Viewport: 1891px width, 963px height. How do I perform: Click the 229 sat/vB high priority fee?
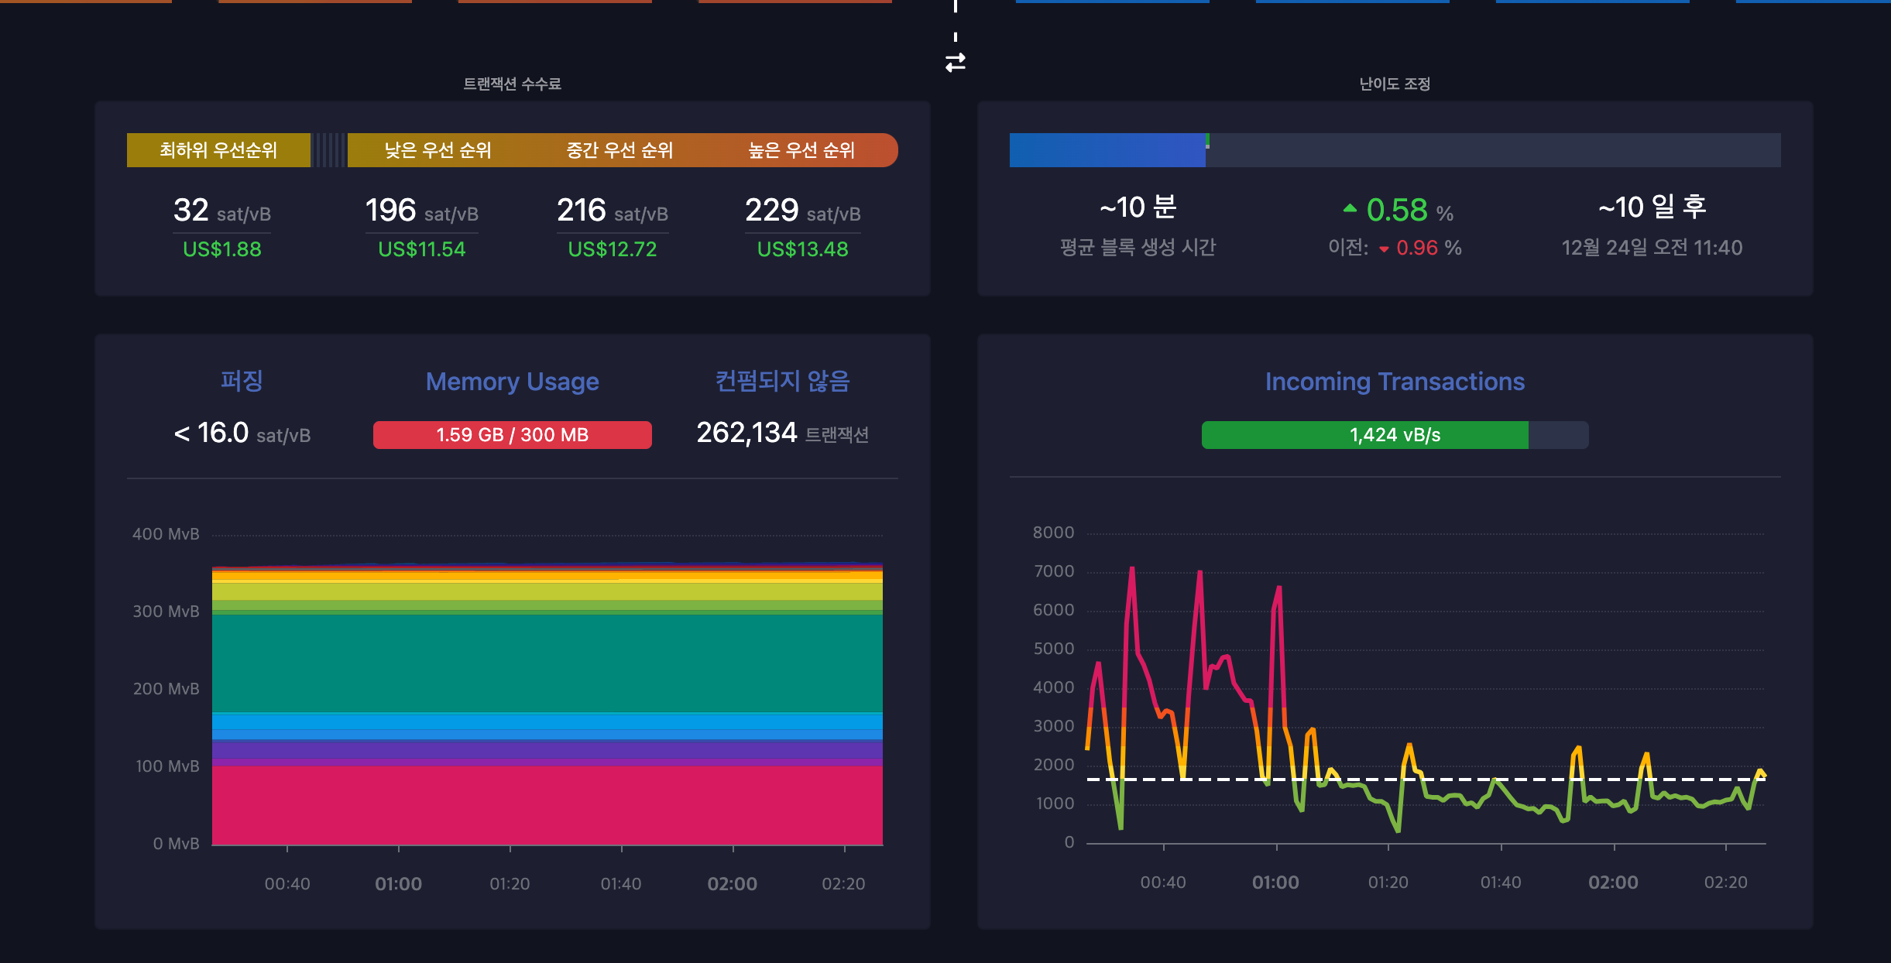802,211
